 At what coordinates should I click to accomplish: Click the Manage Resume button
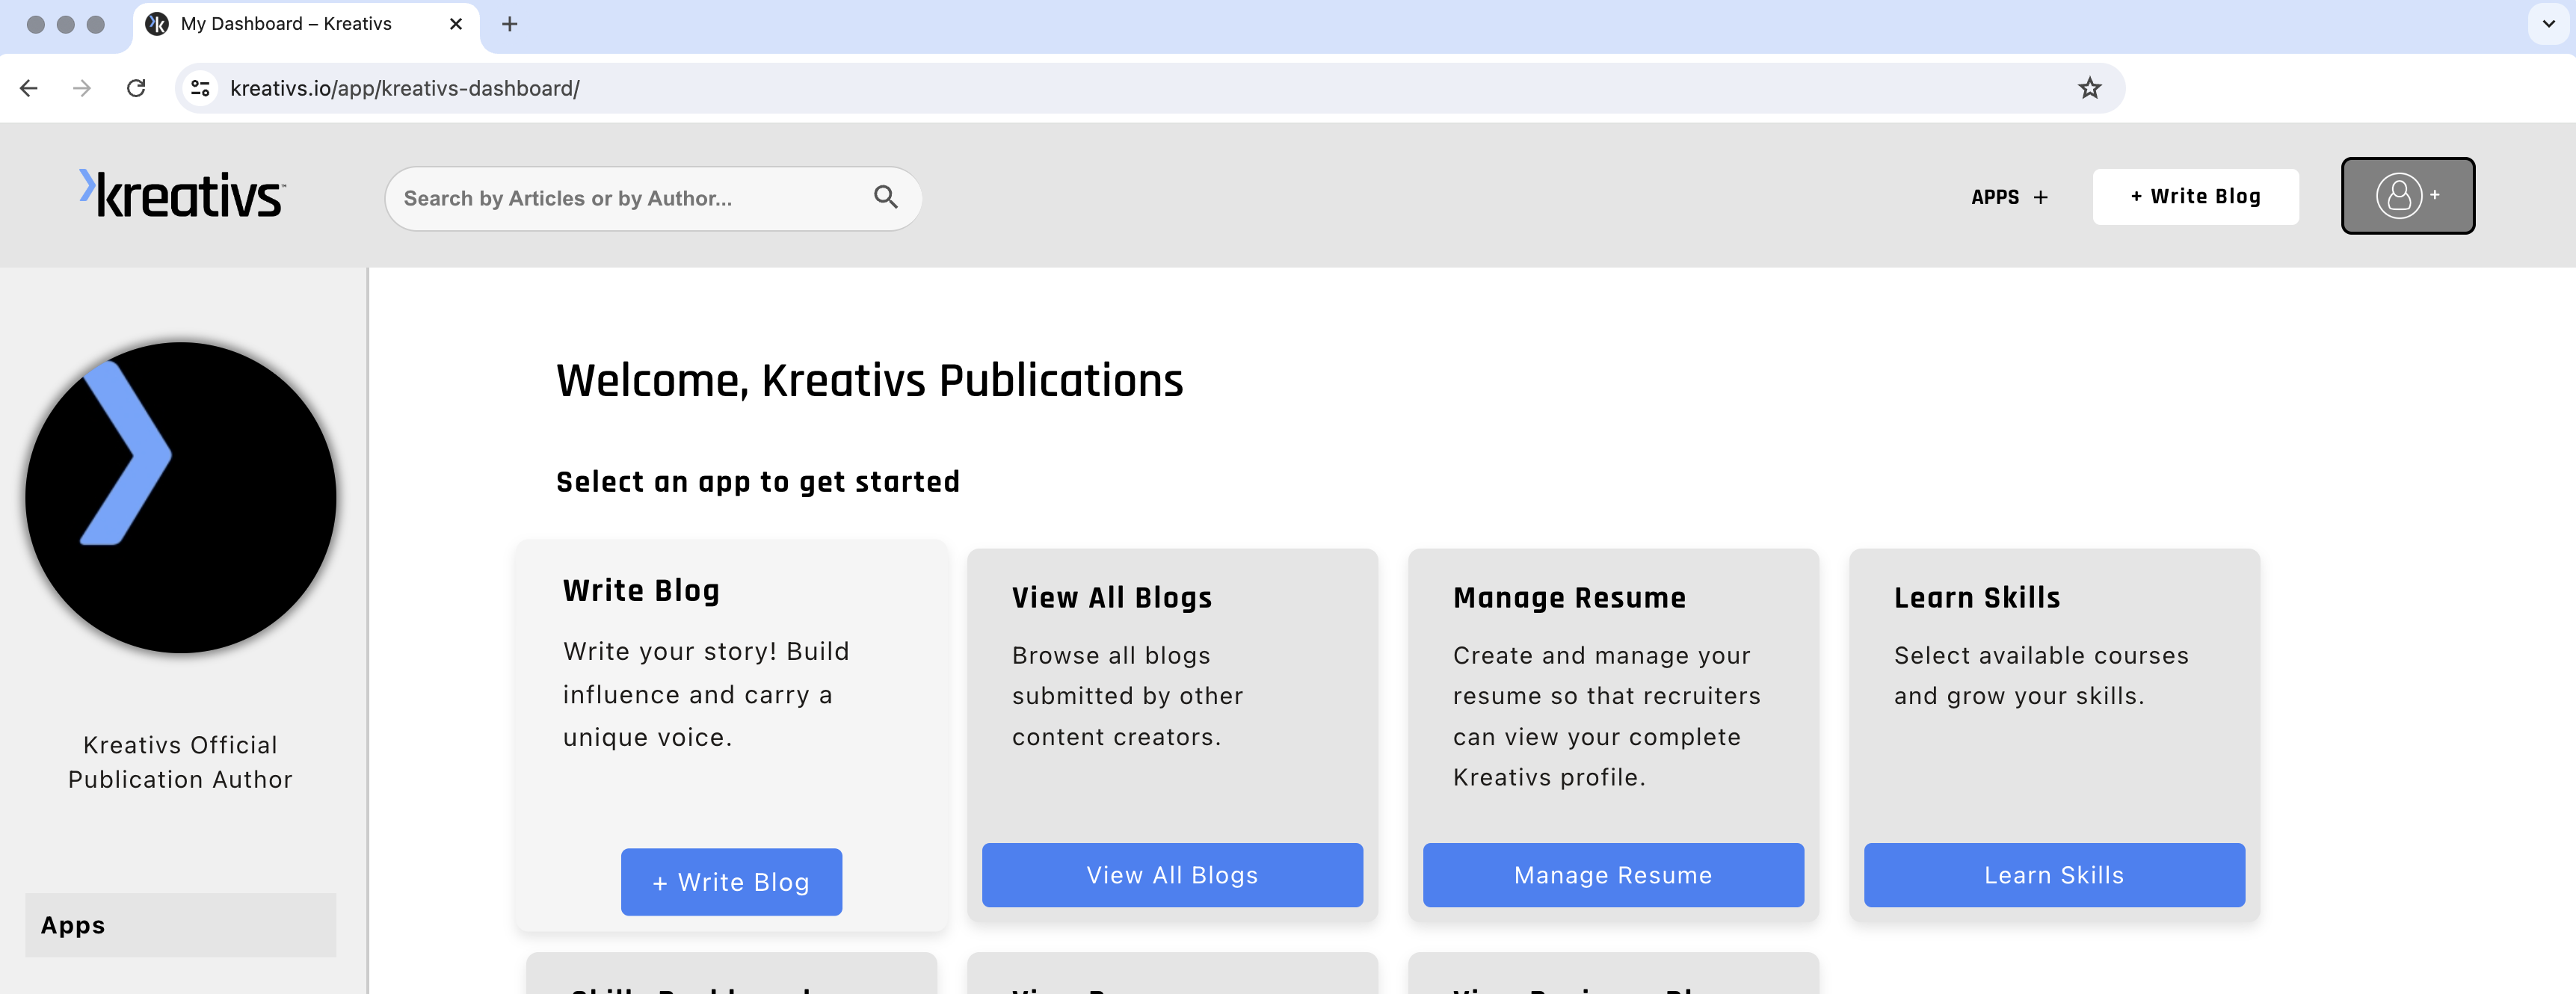tap(1613, 874)
